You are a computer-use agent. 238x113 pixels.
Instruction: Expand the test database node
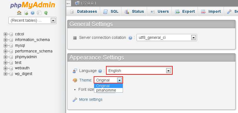(x=5, y=62)
